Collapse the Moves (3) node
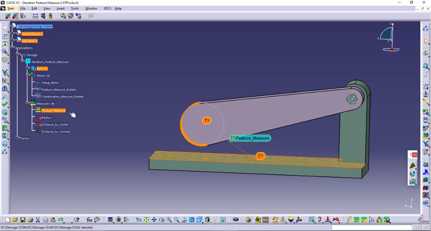The width and height of the screenshot is (431, 231). click(x=27, y=75)
